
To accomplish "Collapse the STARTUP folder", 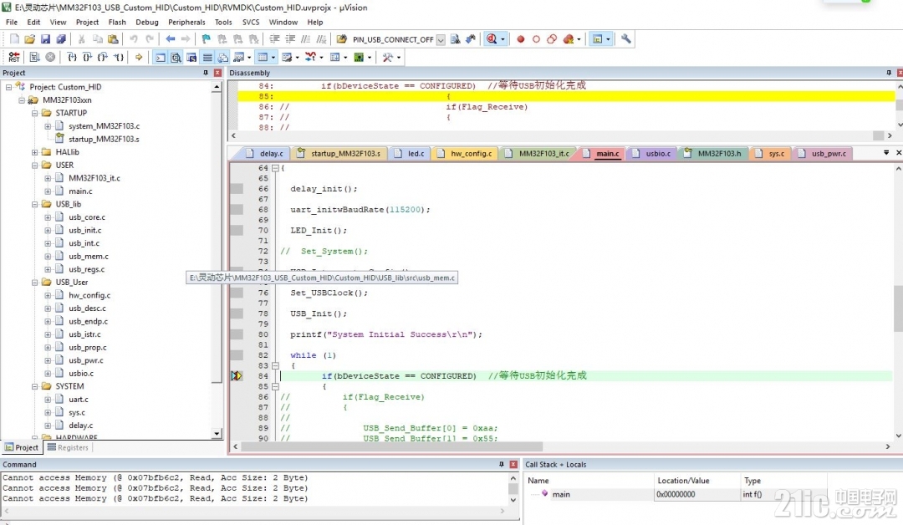I will click(x=34, y=113).
